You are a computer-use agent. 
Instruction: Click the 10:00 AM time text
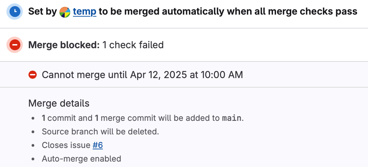[x=222, y=75]
